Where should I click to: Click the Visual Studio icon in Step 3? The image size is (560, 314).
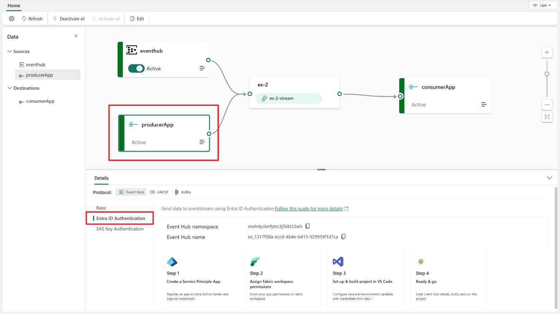pos(338,262)
